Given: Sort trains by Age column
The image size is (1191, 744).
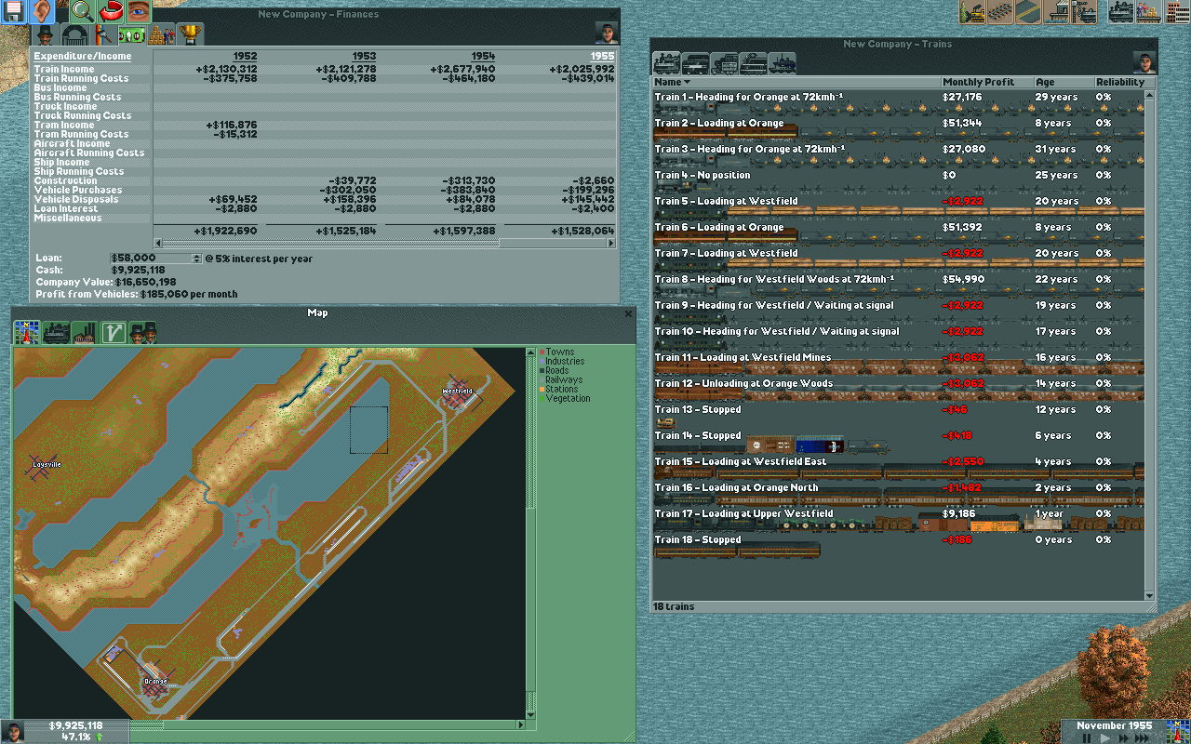Looking at the screenshot, I should pyautogui.click(x=1064, y=82).
